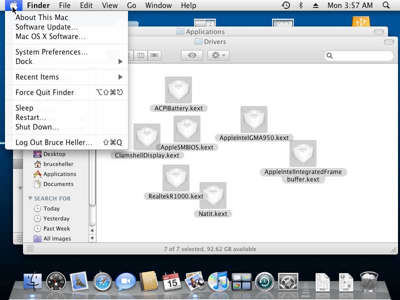This screenshot has height=300, width=400.
Task: Open Mail from the Dock
Action: (79, 281)
